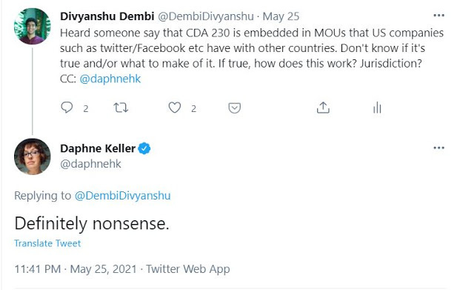Screen dimensions: 457x290
Task: Click the @DembiDivyanshu reply-to link
Action: click(123, 196)
